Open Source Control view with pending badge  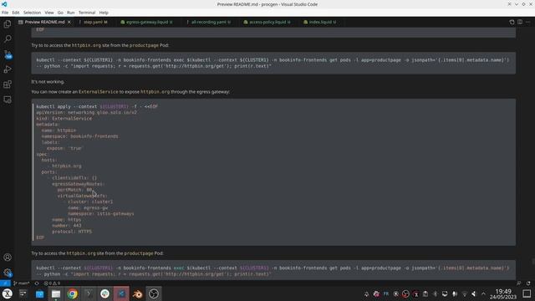pyautogui.click(x=8, y=54)
